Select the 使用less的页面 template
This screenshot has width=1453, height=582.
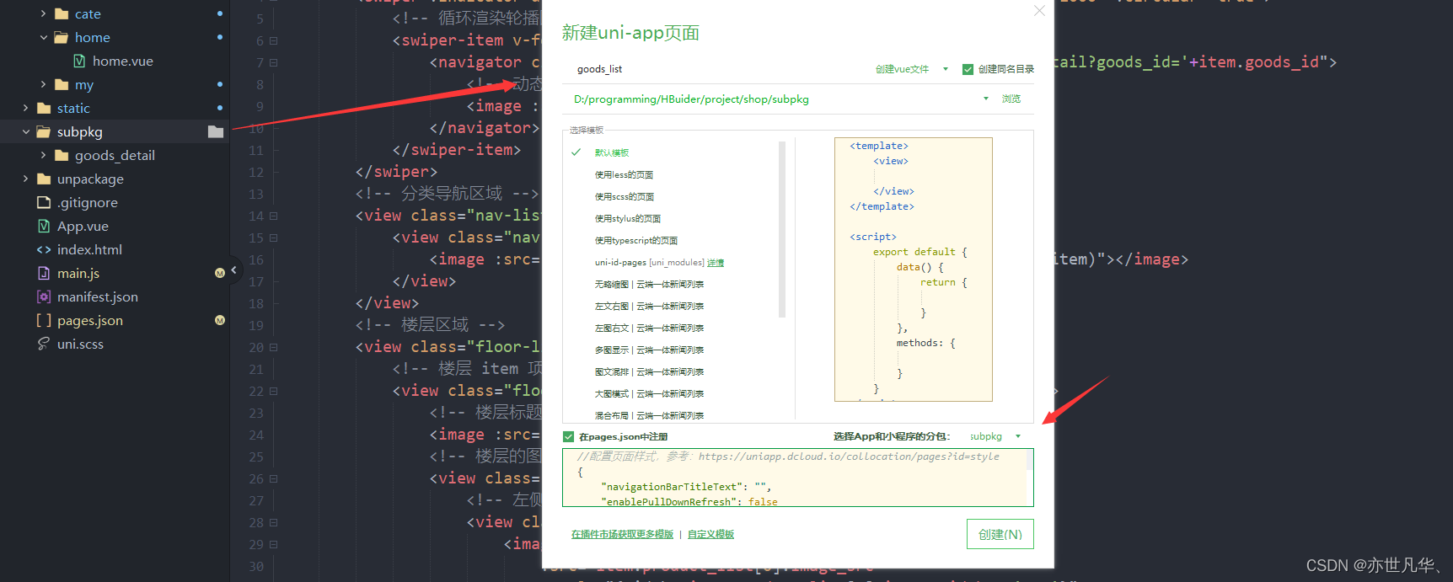(x=624, y=174)
